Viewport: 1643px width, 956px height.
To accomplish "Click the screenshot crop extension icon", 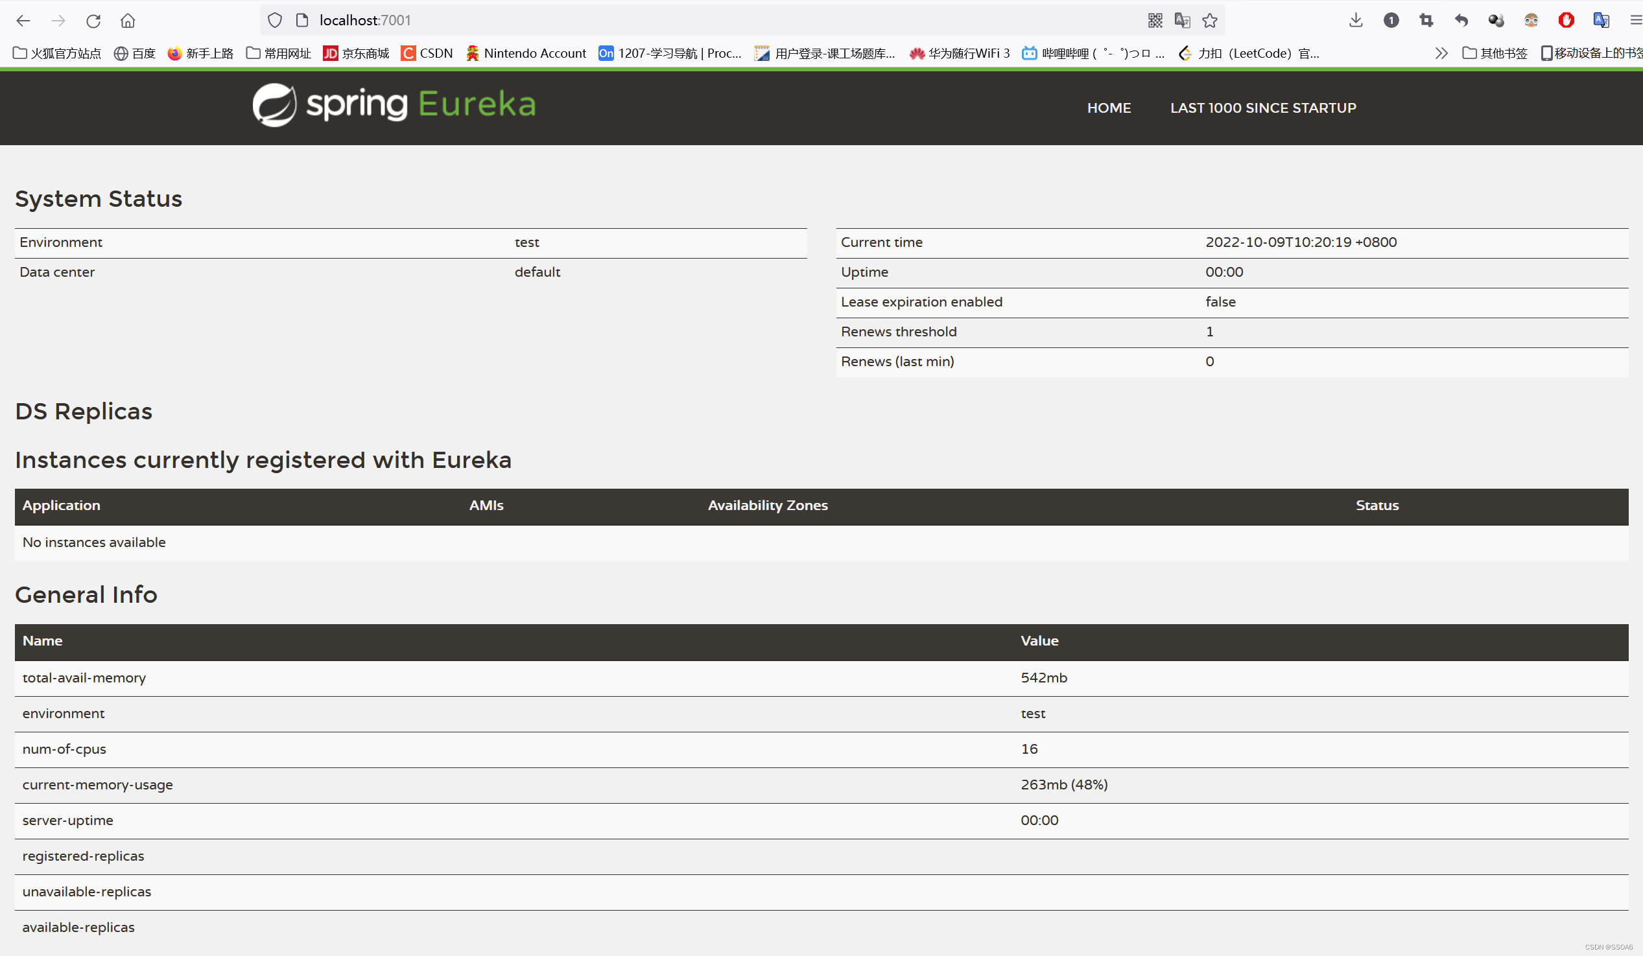I will click(1426, 21).
